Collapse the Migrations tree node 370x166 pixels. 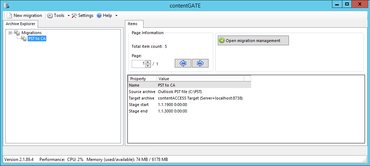[10, 33]
